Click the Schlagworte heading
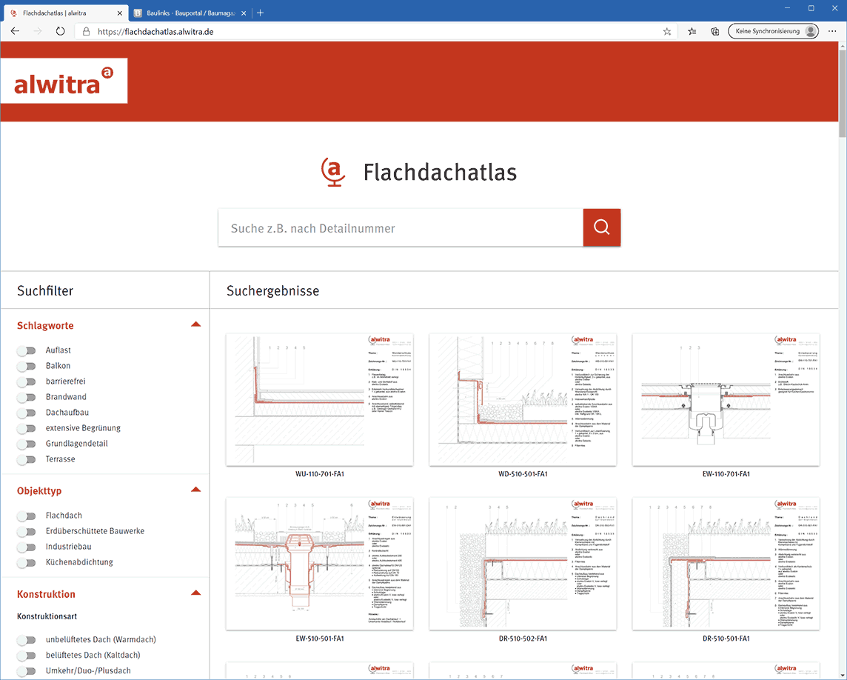Viewport: 847px width, 680px height. pyautogui.click(x=45, y=325)
